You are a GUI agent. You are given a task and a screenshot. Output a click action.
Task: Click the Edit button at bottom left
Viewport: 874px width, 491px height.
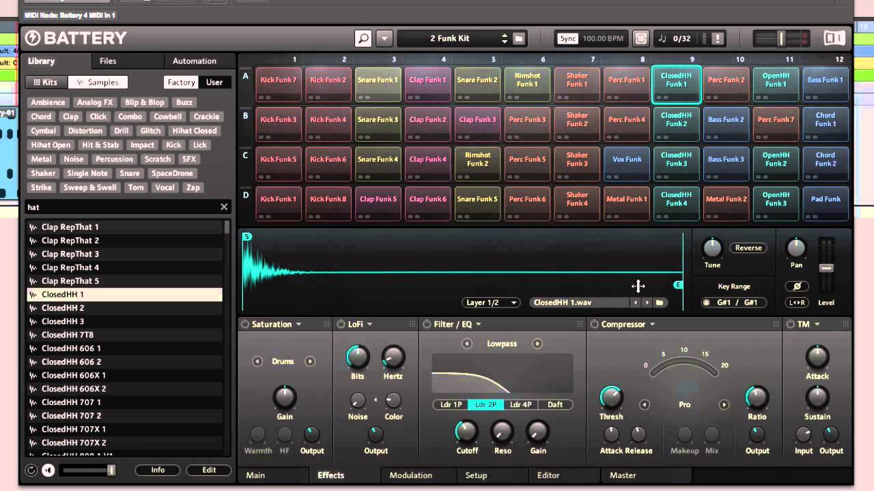[208, 470]
